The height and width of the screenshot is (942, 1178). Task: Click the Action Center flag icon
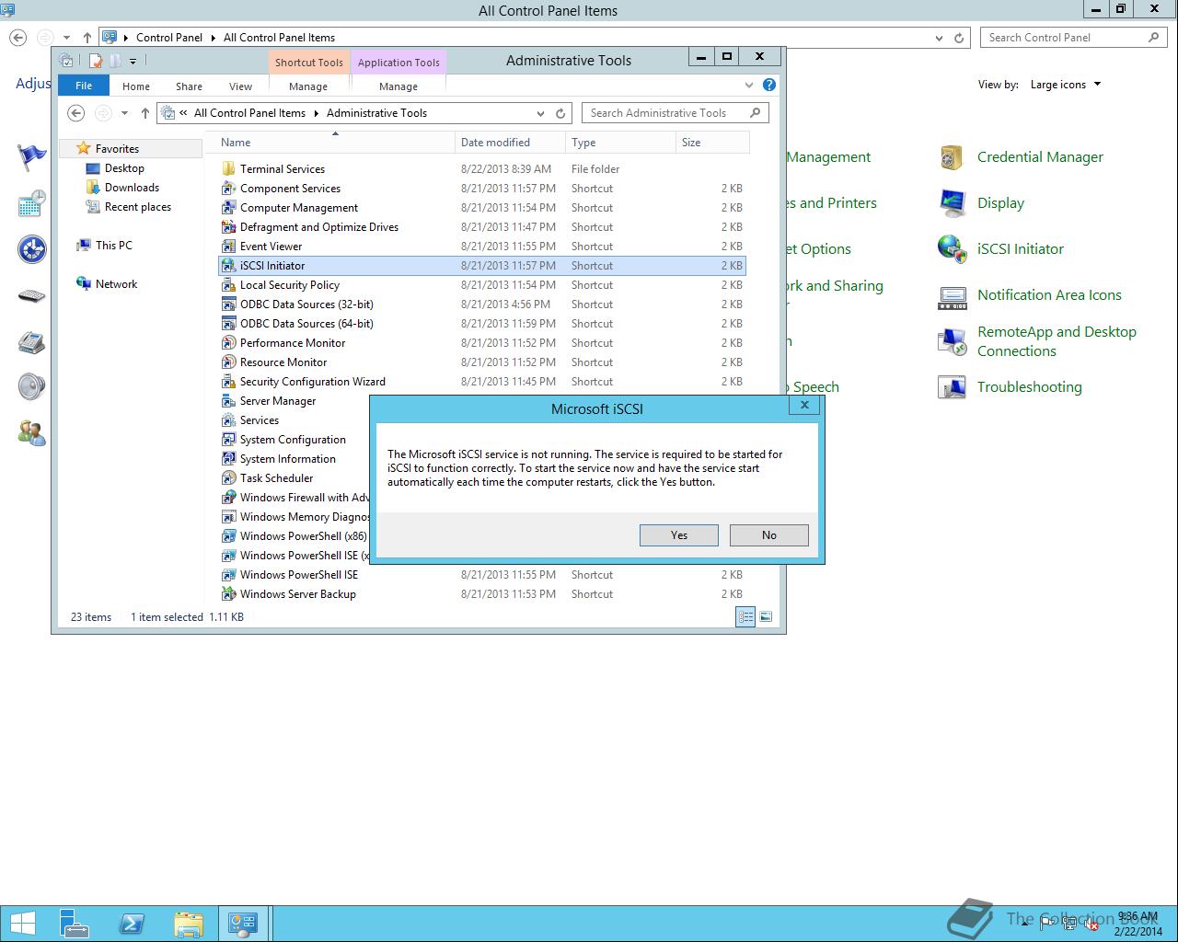click(32, 156)
